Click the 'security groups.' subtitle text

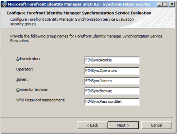(x=24, y=24)
